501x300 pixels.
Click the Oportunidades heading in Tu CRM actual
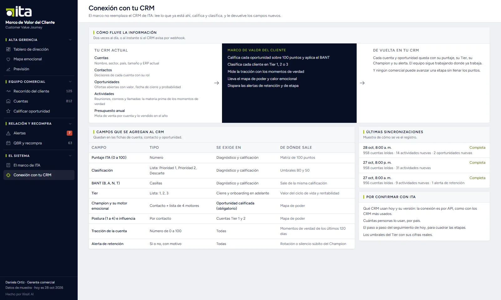107,82
